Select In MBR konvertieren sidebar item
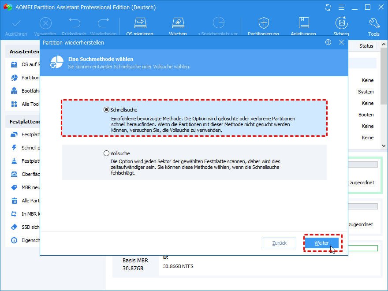 point(25,214)
